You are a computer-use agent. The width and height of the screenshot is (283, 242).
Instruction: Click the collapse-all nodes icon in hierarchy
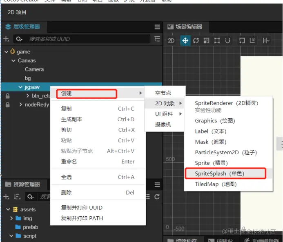coord(157,39)
